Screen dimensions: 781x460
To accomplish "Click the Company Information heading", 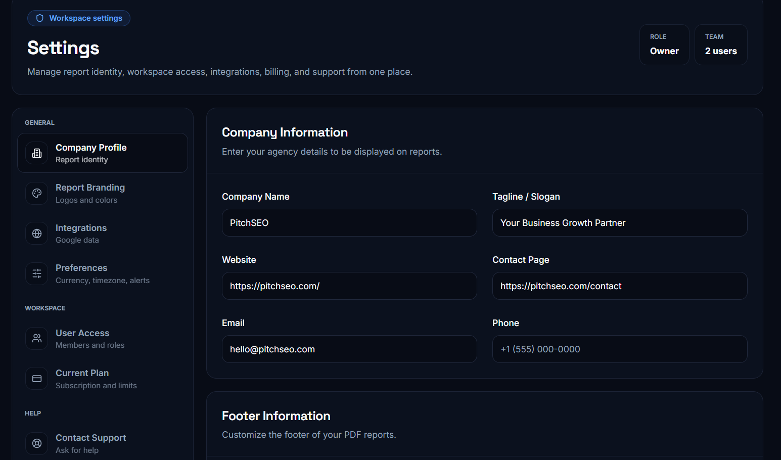I will [285, 132].
